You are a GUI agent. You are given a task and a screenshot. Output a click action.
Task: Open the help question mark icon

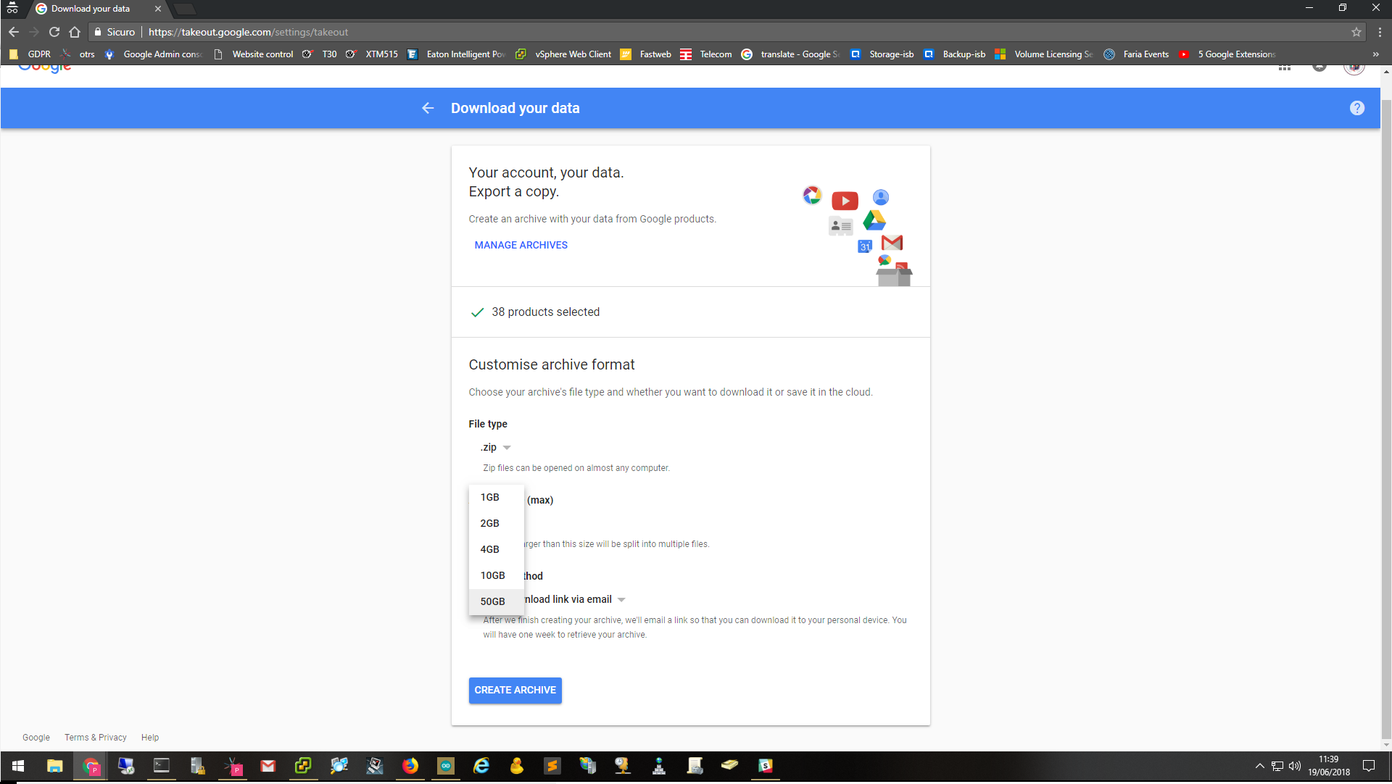[1357, 108]
